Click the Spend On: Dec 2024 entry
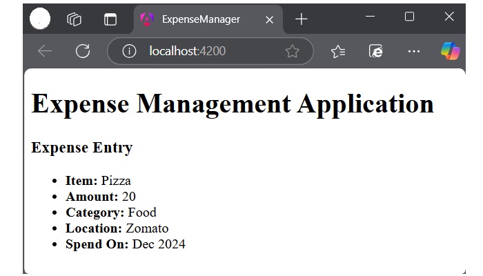483x276 pixels. (125, 244)
